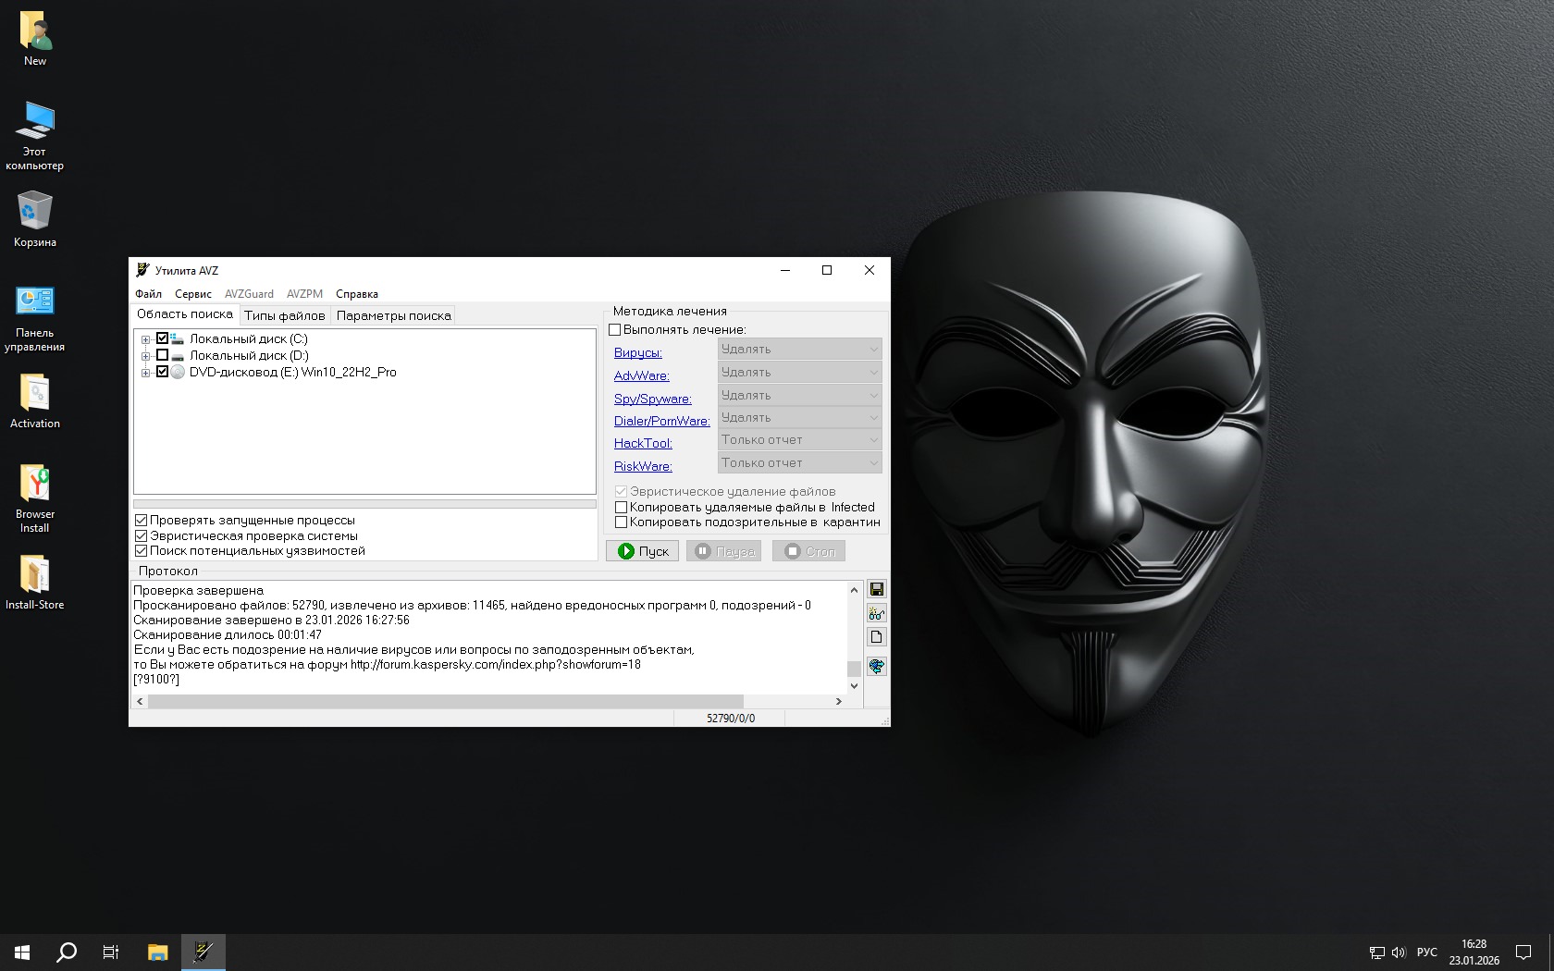
Task: Open the Activation desktop icon
Action: pos(35,401)
